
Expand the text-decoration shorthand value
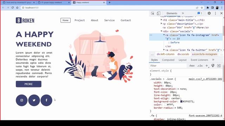click(178, 89)
